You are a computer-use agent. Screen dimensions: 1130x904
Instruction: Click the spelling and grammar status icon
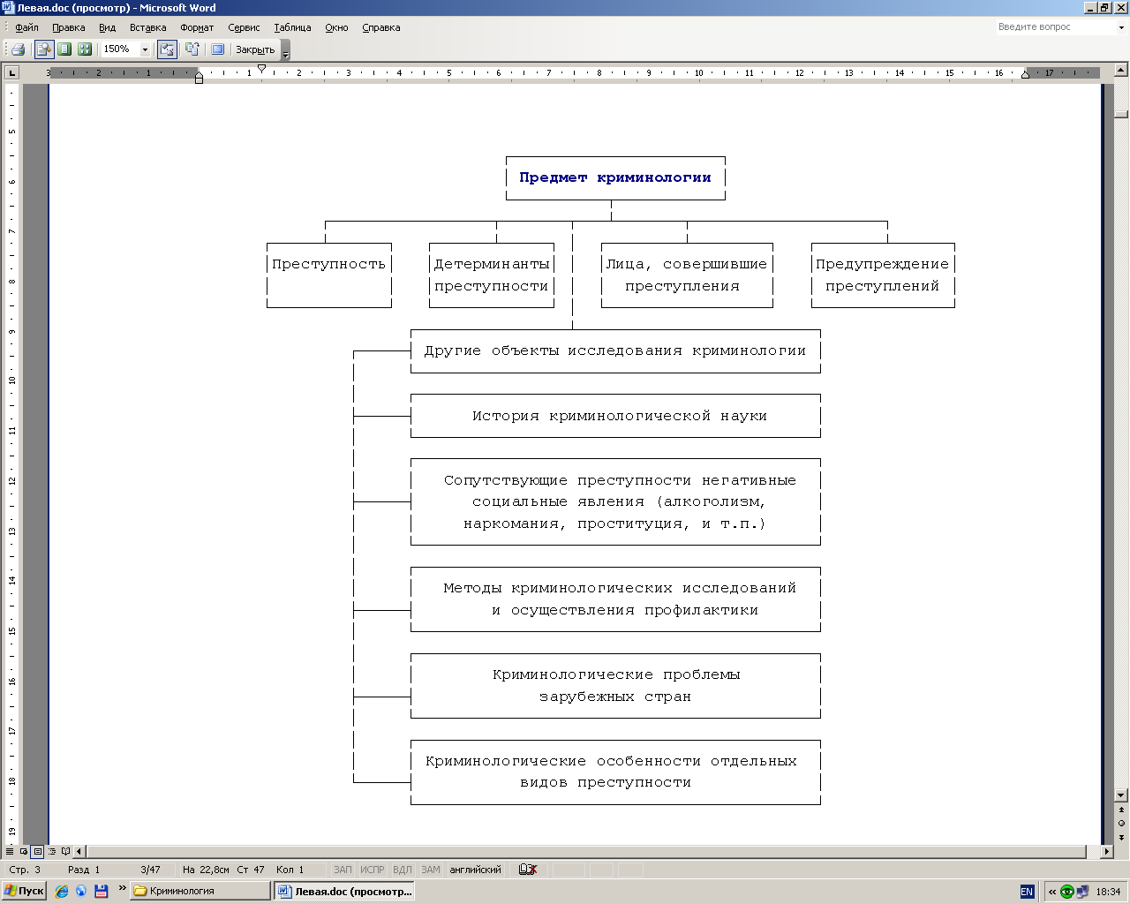tap(528, 870)
